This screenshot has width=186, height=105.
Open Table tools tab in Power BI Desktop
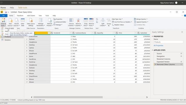click(23, 8)
